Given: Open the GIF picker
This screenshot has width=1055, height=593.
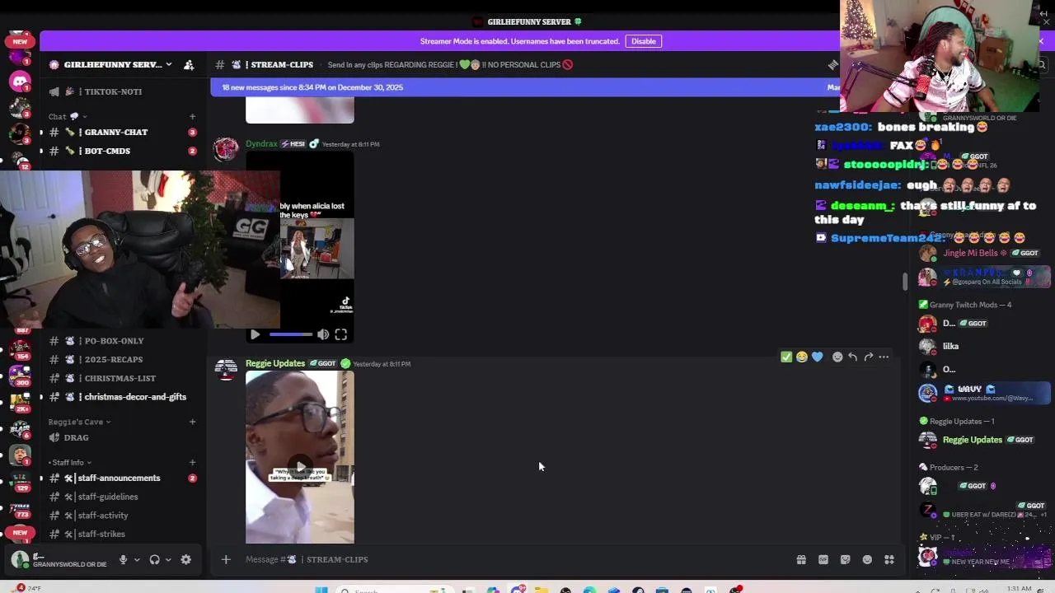Looking at the screenshot, I should (x=823, y=559).
